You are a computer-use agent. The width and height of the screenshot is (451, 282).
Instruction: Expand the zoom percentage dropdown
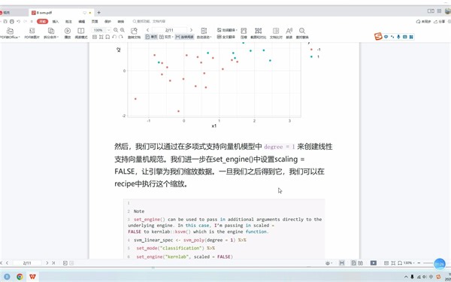[x=109, y=30]
